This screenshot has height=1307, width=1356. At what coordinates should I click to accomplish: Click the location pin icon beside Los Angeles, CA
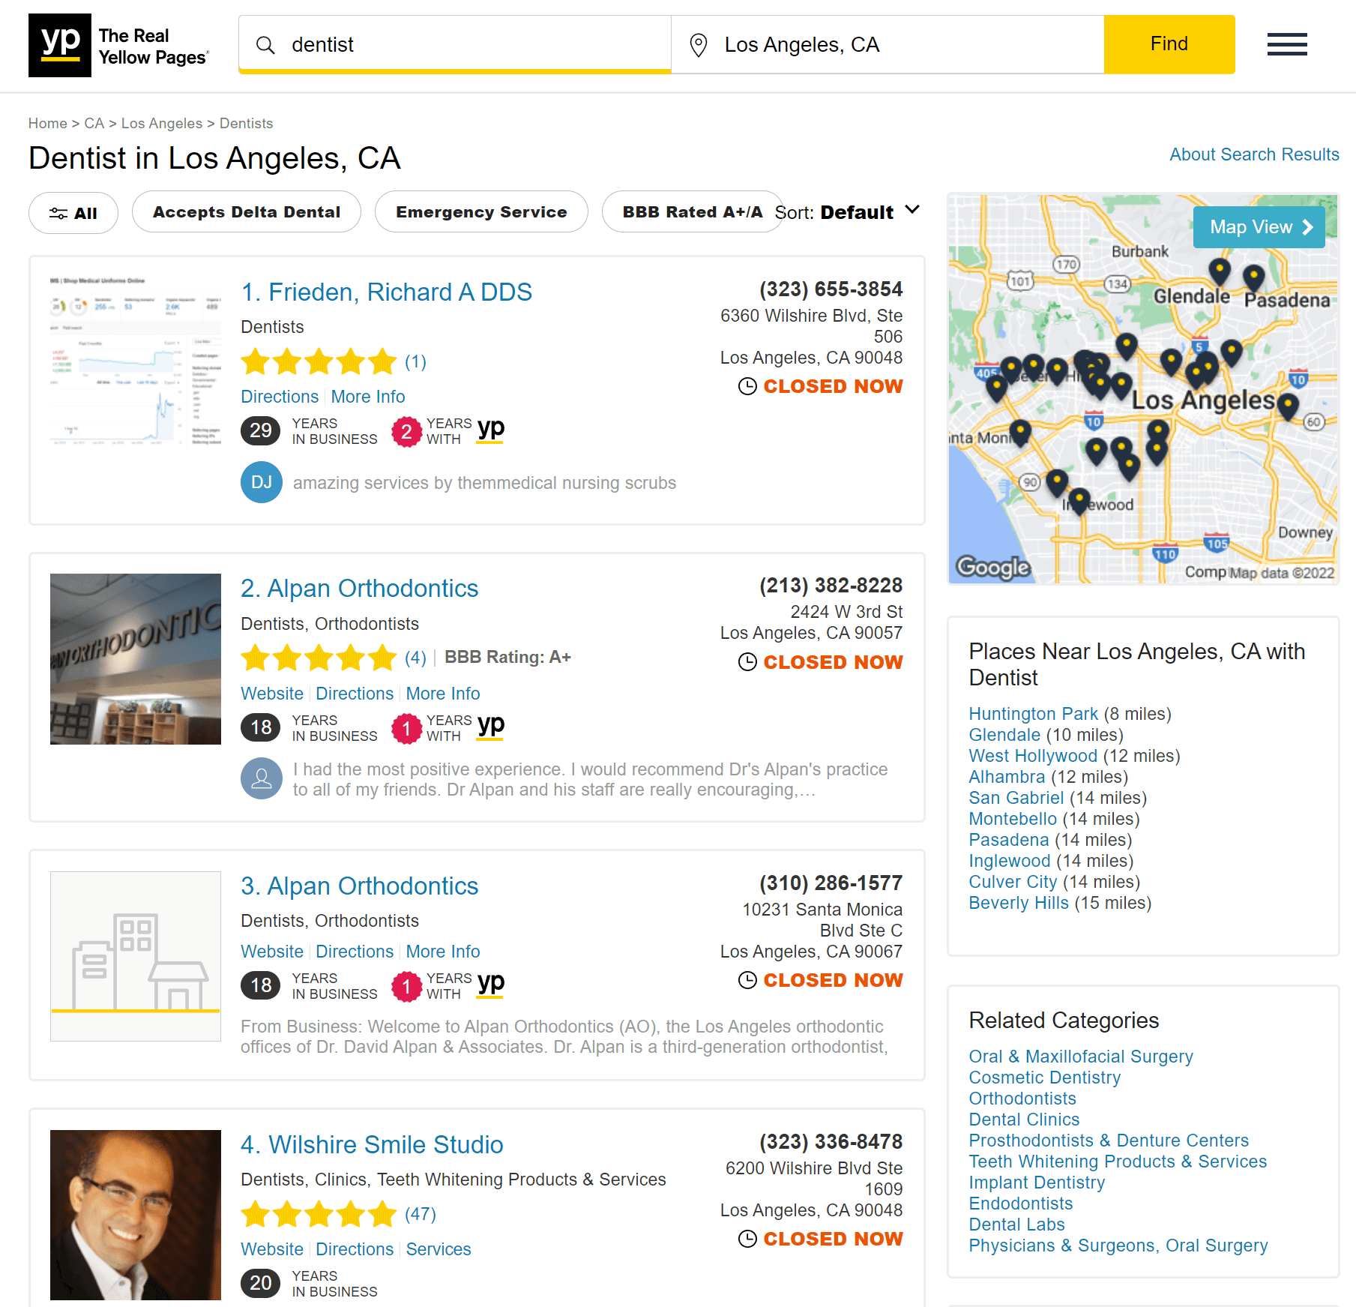click(x=699, y=45)
